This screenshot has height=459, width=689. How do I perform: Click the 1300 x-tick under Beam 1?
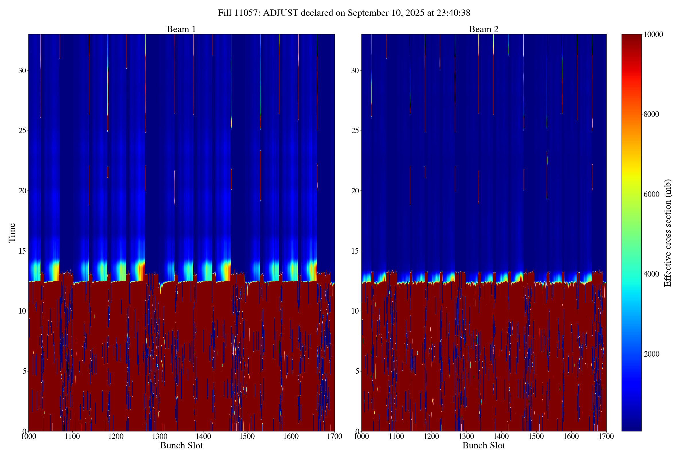tap(160, 436)
